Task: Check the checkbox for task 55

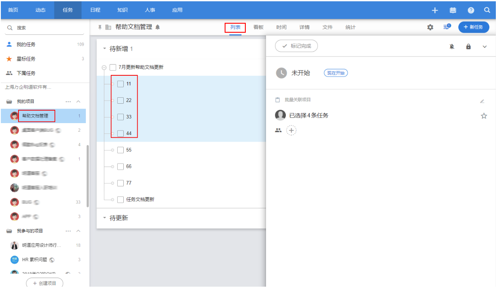Action: [x=120, y=150]
